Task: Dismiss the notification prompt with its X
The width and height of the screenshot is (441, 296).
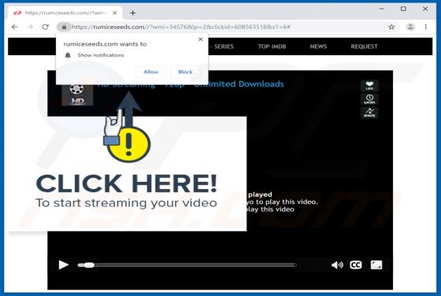Action: coord(201,39)
